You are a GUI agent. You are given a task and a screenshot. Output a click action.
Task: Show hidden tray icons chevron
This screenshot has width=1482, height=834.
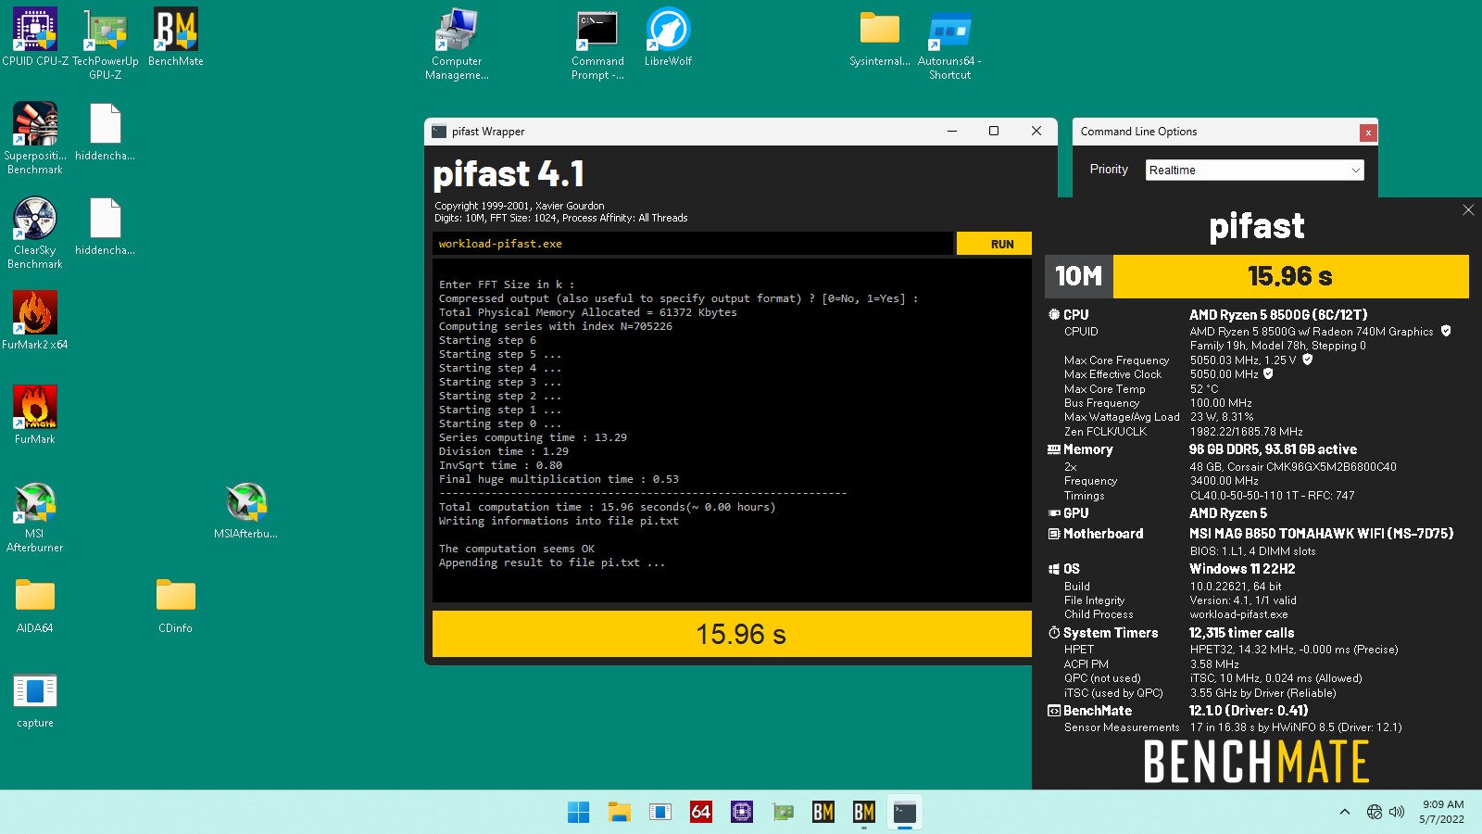click(x=1345, y=812)
